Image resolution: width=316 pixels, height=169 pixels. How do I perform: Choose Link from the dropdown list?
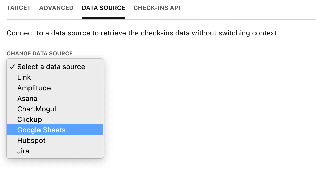tap(24, 77)
